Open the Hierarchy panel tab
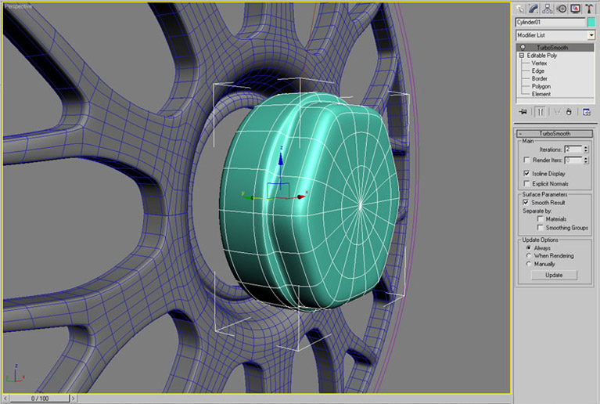 pos(548,9)
